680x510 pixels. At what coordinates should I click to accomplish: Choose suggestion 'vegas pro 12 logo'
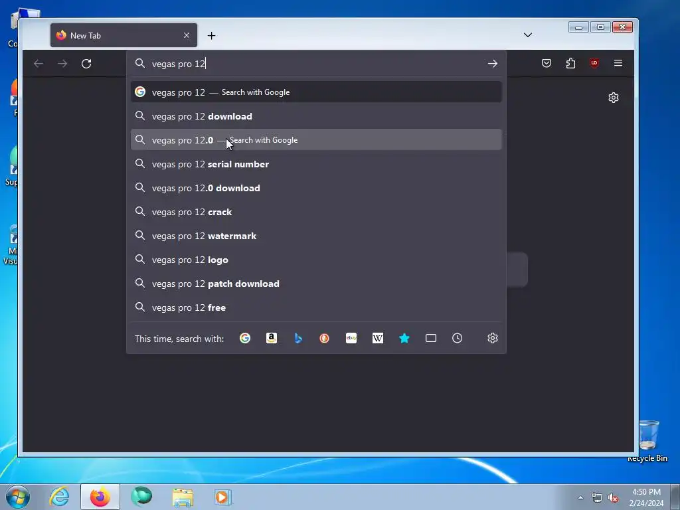coord(316,260)
